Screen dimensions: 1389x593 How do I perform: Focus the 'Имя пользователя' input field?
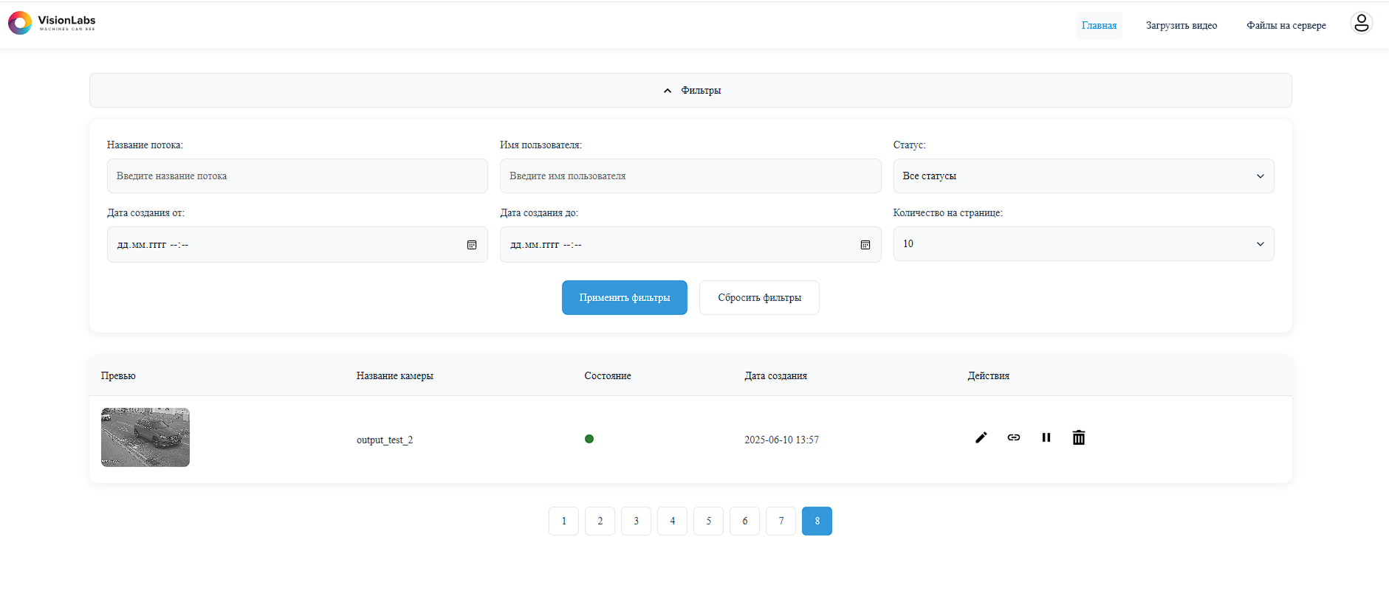690,176
